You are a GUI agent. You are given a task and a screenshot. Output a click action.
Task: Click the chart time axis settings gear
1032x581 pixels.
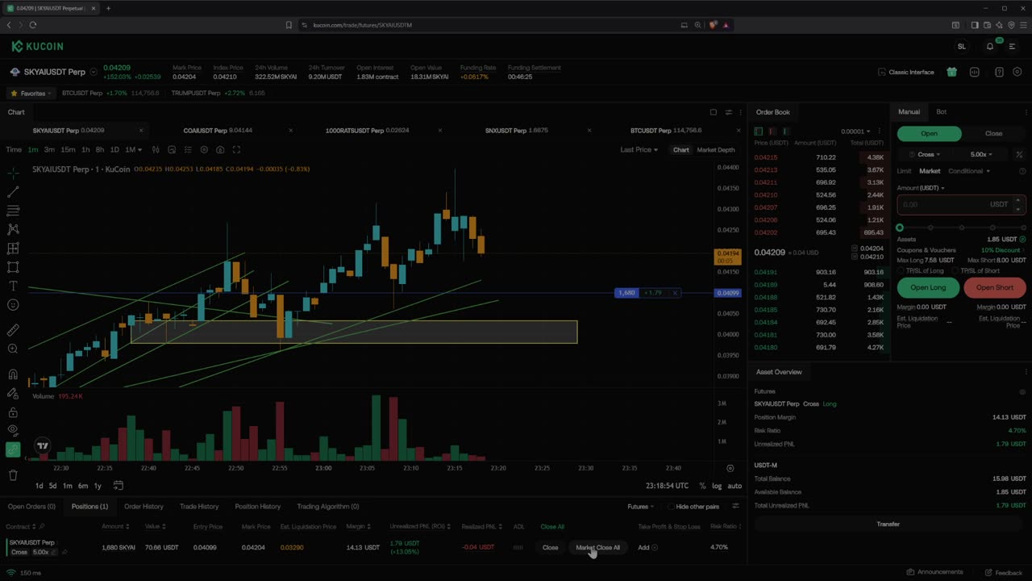[730, 468]
